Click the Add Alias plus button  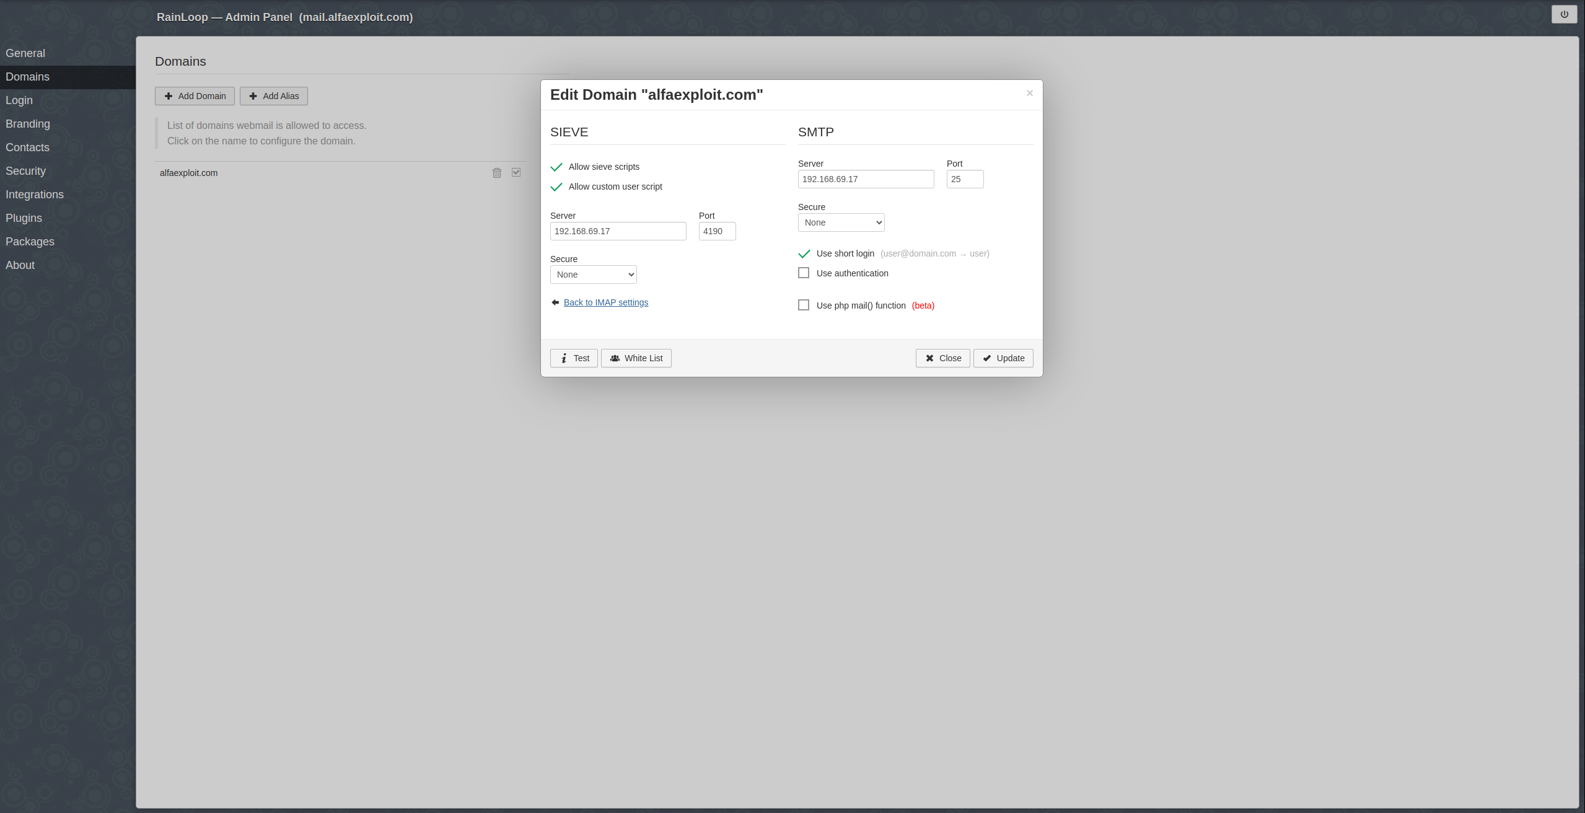point(273,96)
